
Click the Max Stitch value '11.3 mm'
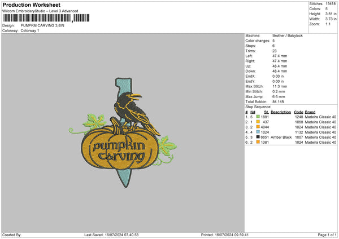tap(280, 86)
